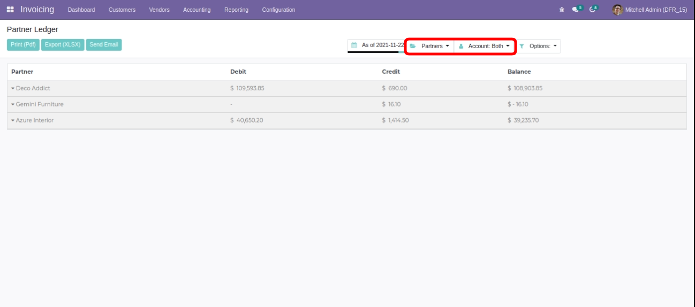695x307 pixels.
Task: Go to the Dashboard menu
Action: (x=81, y=10)
